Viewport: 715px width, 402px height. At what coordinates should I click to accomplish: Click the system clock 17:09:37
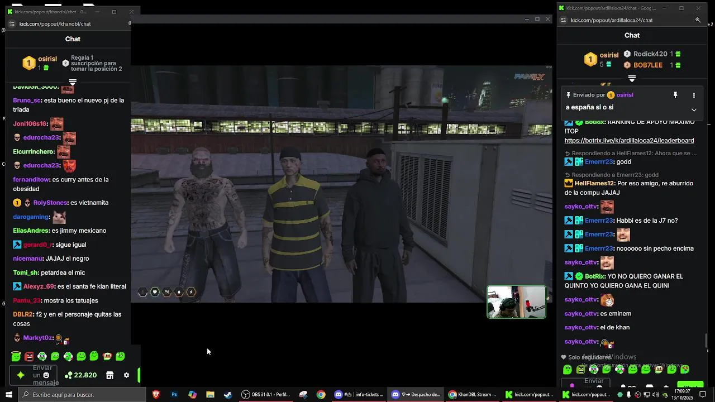(682, 391)
